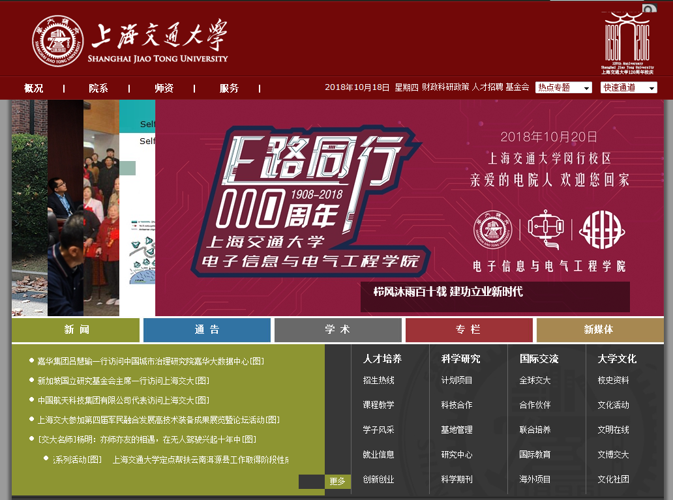Click the 星期四 weekday text
The image size is (673, 500).
pyautogui.click(x=406, y=87)
